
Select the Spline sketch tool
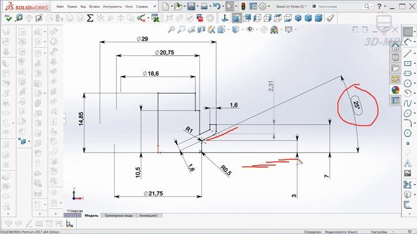click(407, 103)
